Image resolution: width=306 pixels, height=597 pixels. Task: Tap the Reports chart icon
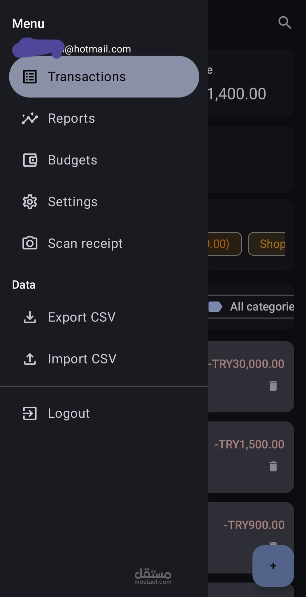click(30, 118)
